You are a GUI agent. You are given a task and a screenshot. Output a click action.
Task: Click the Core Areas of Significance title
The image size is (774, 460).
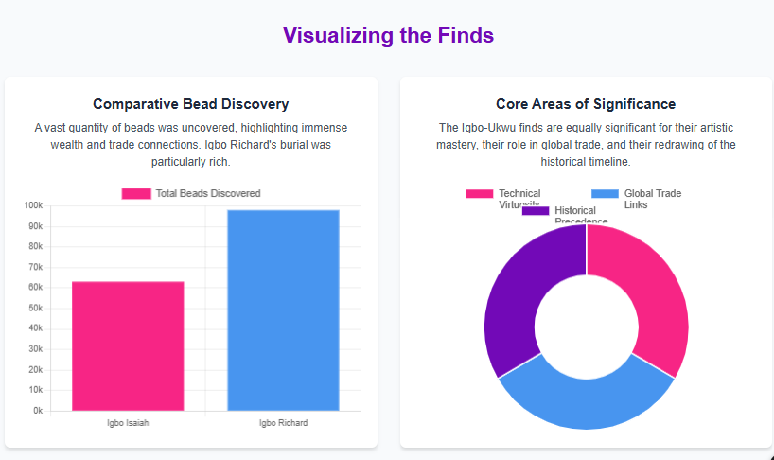586,104
